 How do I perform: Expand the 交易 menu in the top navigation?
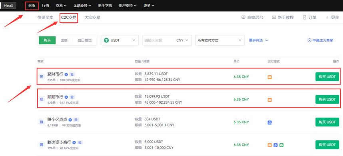point(61,6)
